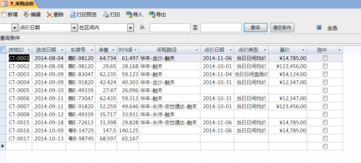Check the 选中 box for row CT-0001
This screenshot has width=361, height=163.
(x=325, y=58)
